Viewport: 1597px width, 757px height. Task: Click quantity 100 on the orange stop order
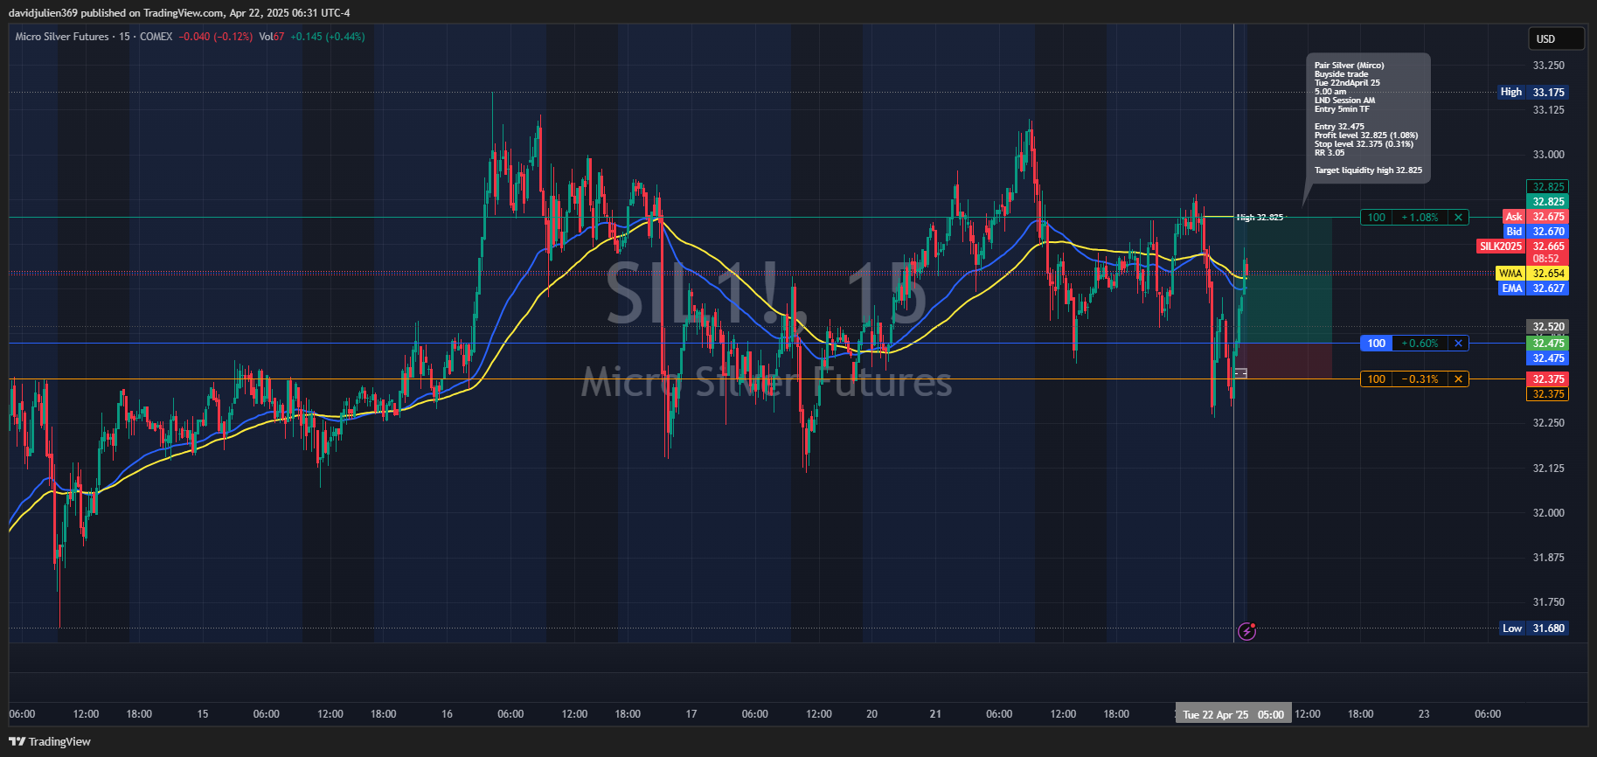(x=1377, y=379)
